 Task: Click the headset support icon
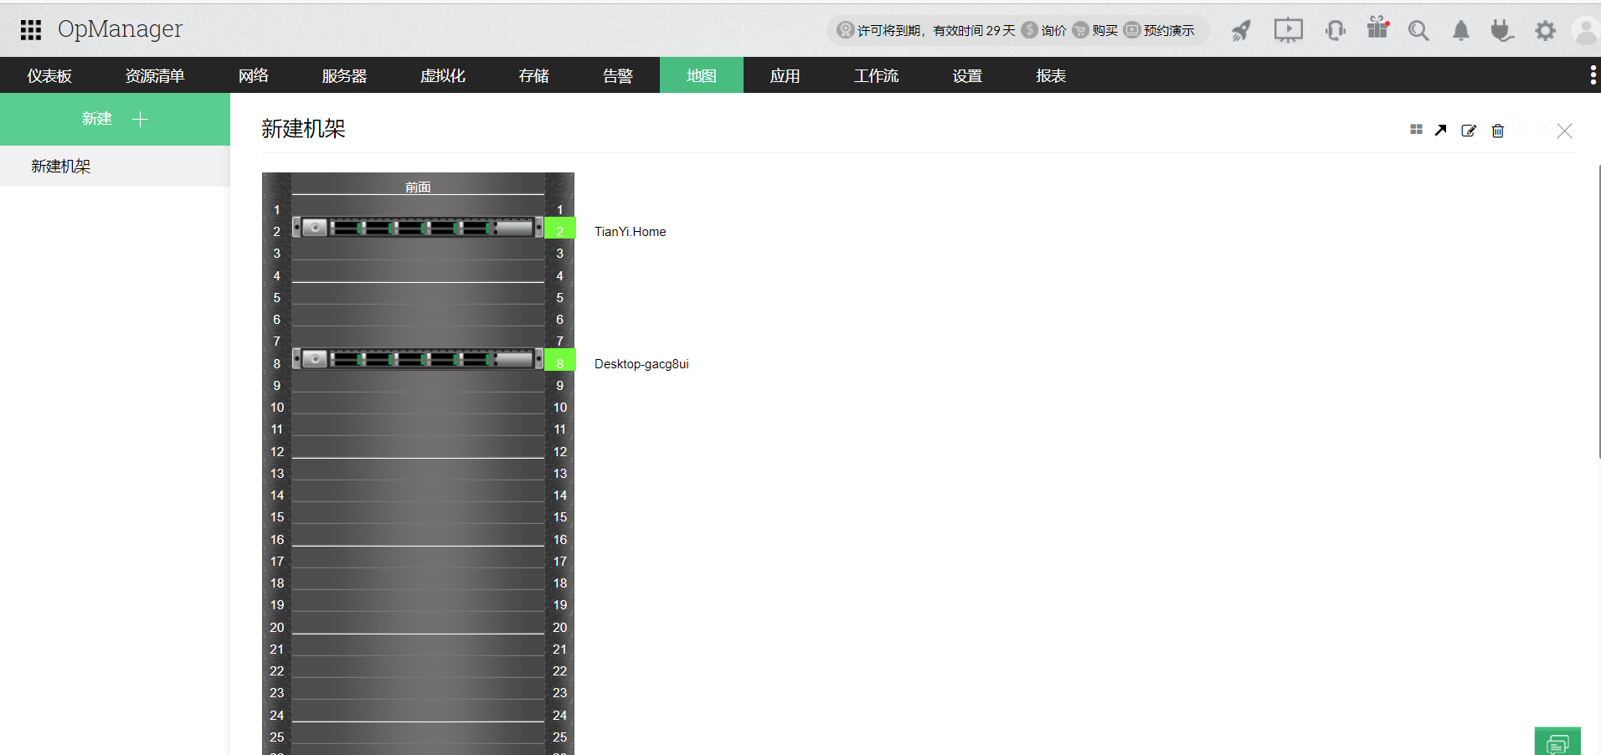(x=1336, y=31)
